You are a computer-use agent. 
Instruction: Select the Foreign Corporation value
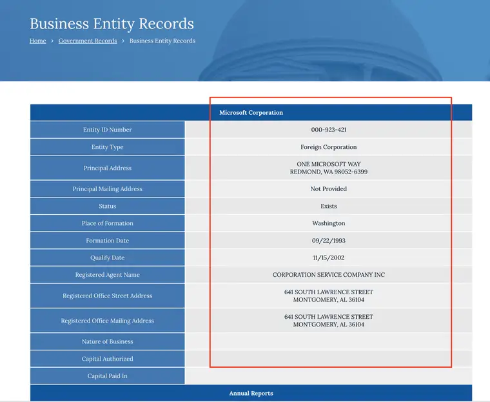click(x=329, y=146)
